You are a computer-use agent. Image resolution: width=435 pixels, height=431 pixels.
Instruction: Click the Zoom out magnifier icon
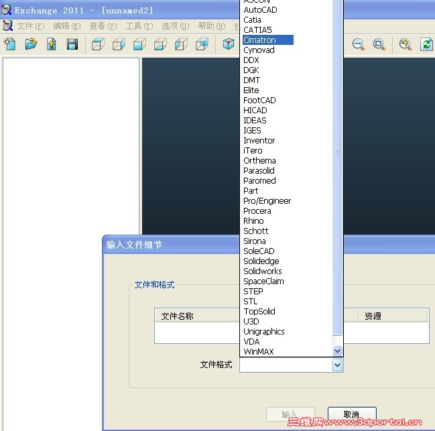pos(359,44)
